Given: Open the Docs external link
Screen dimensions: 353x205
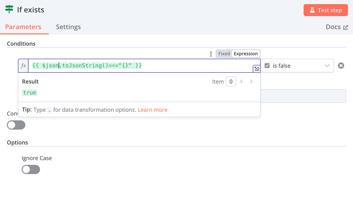Looking at the screenshot, I should [336, 27].
